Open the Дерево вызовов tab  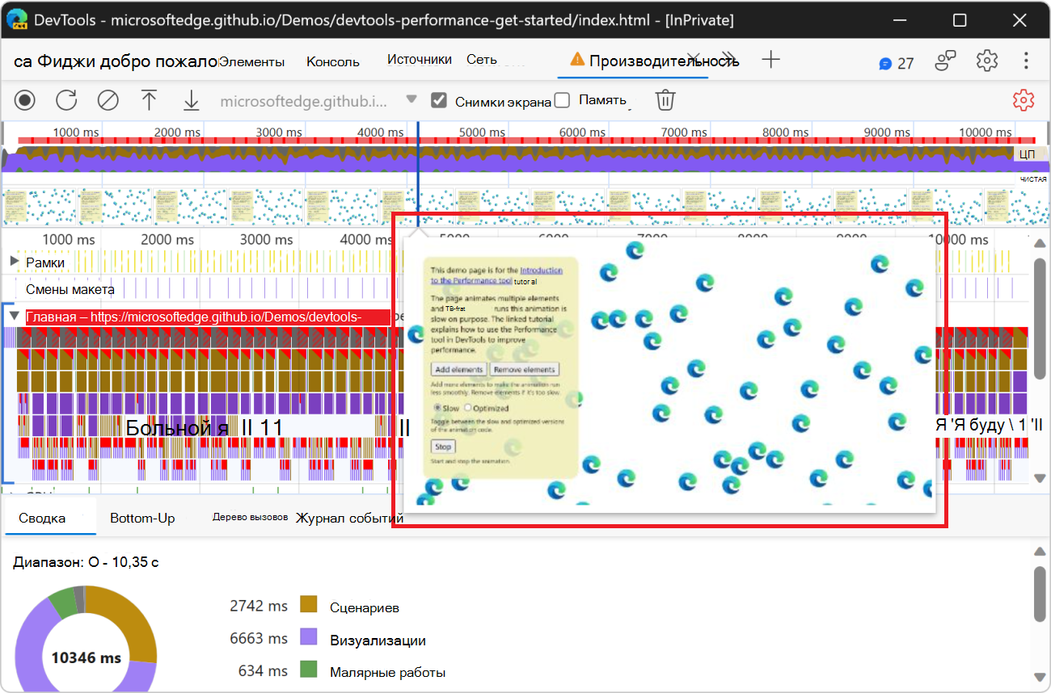coord(250,517)
